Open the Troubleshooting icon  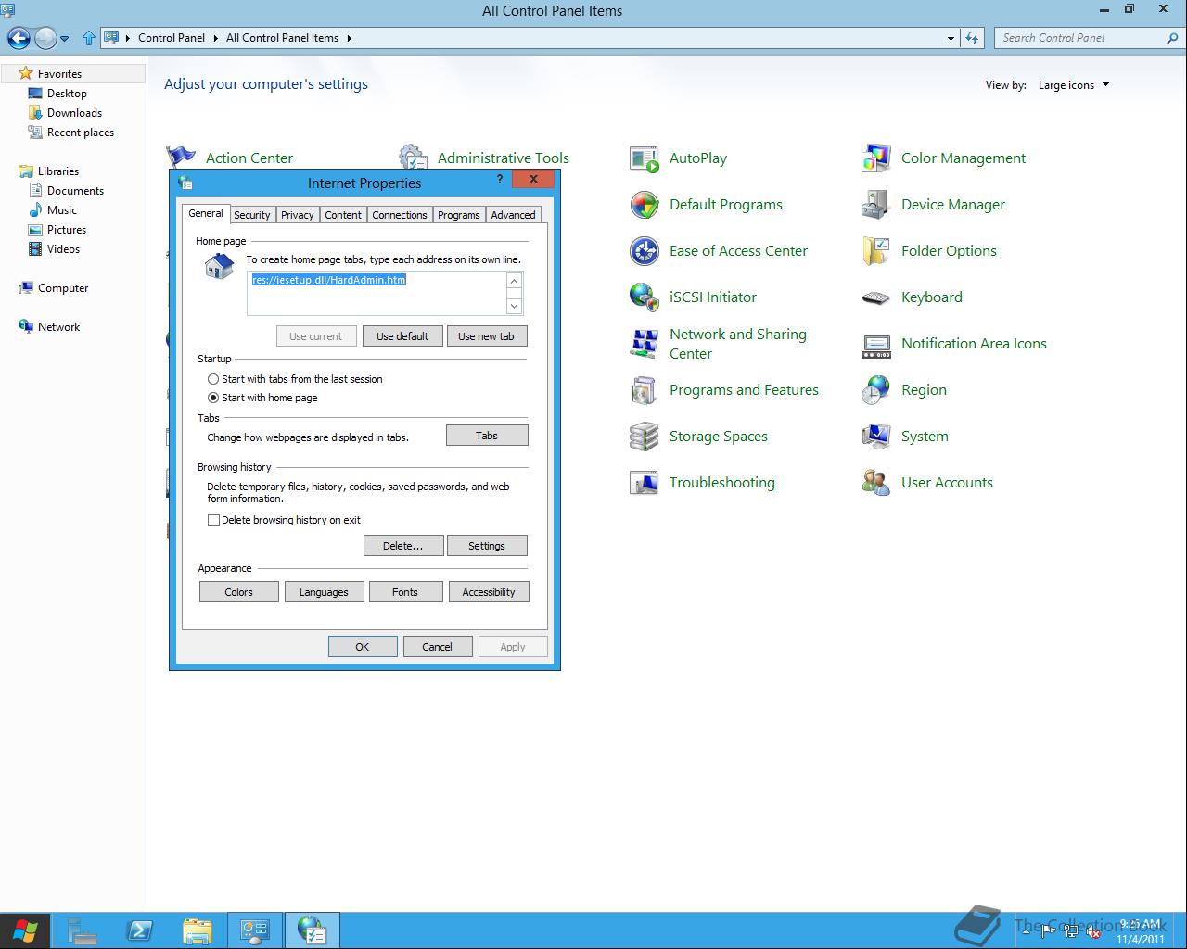click(x=644, y=483)
